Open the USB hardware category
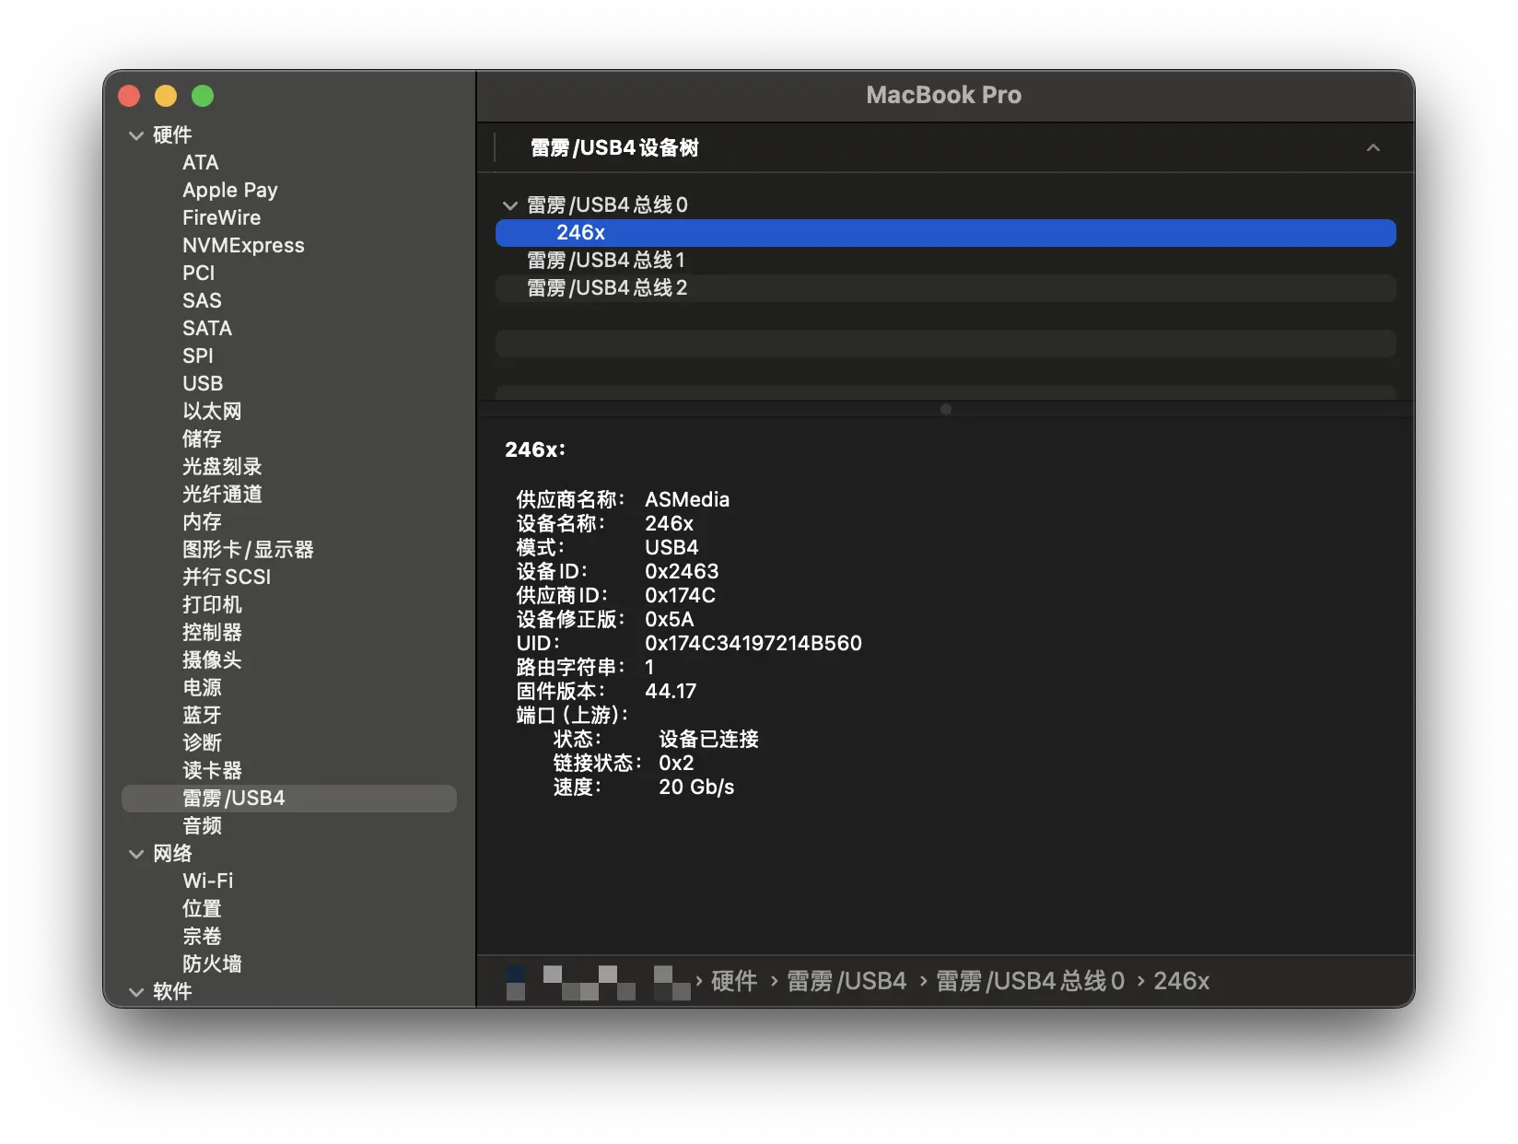Image resolution: width=1518 pixels, height=1144 pixels. pos(203,384)
